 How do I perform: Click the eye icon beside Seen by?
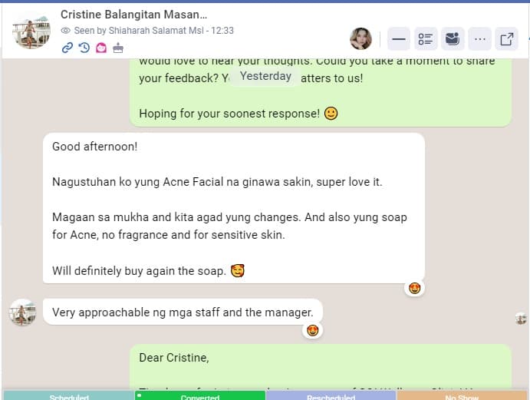tap(65, 31)
